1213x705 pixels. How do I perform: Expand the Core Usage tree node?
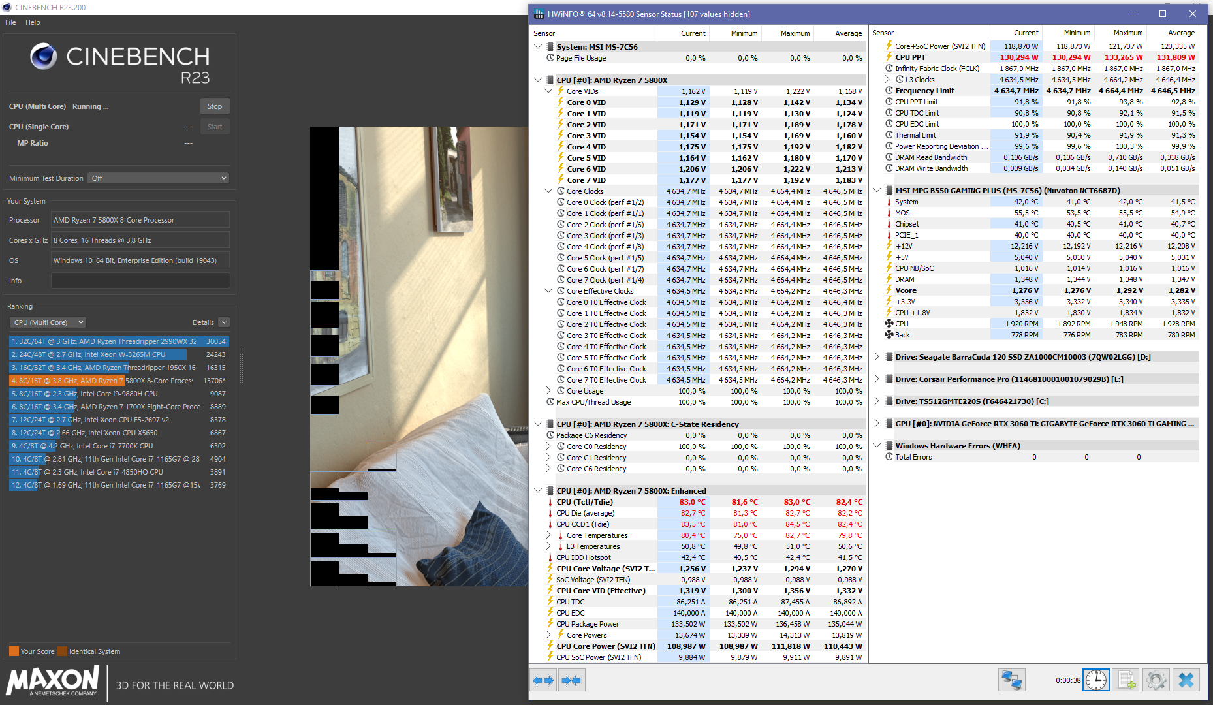pyautogui.click(x=548, y=391)
